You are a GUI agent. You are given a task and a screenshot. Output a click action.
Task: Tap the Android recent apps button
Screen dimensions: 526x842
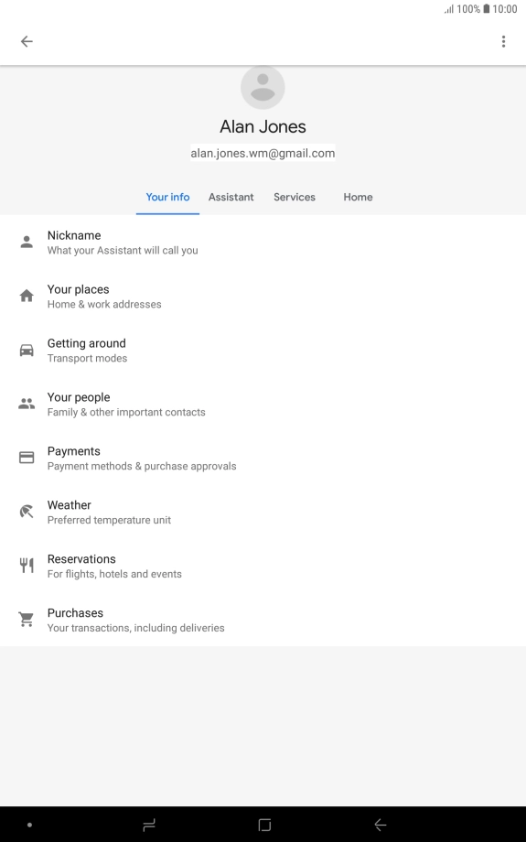pyautogui.click(x=149, y=825)
